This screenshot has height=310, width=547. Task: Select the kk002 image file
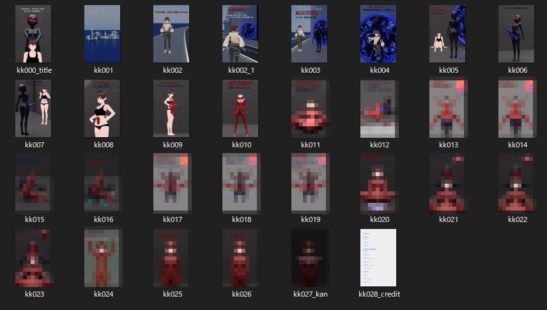click(x=171, y=34)
